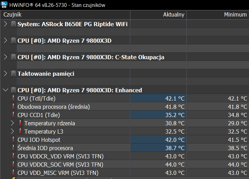This screenshot has width=249, height=179.
Task: Click thermometer icon for CPU (Tctl/Tdie)
Action: coord(13,98)
